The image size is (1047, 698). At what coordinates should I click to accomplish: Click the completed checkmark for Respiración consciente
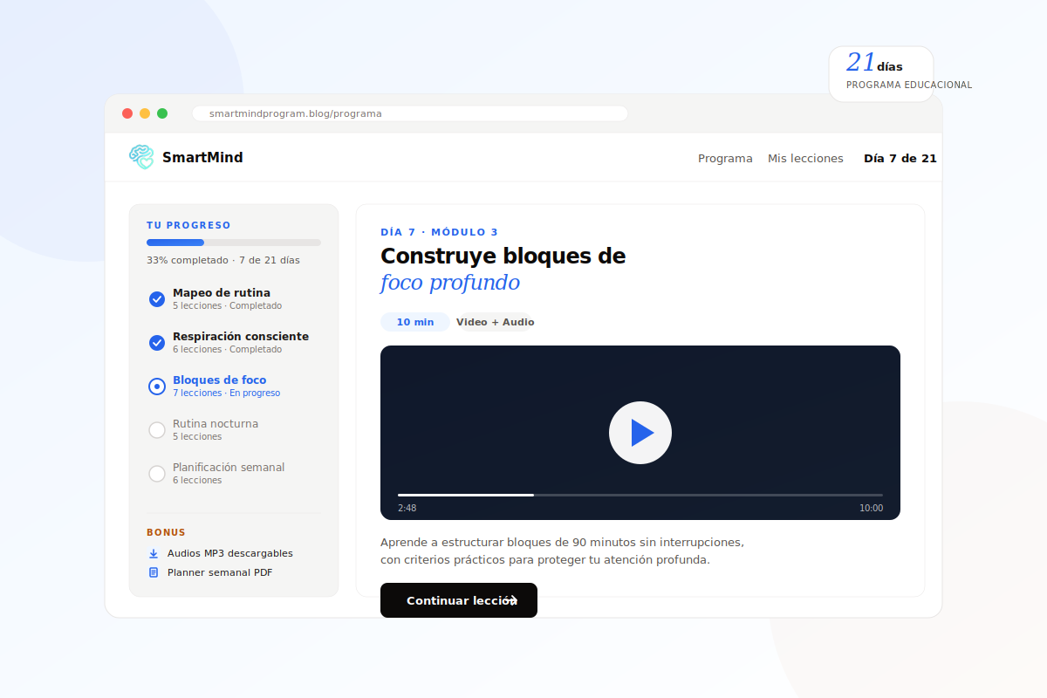[157, 343]
